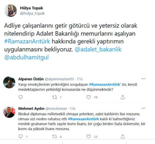Open more options for Mehmet Aydın's tweet
The image size is (155, 144).
click(143, 108)
